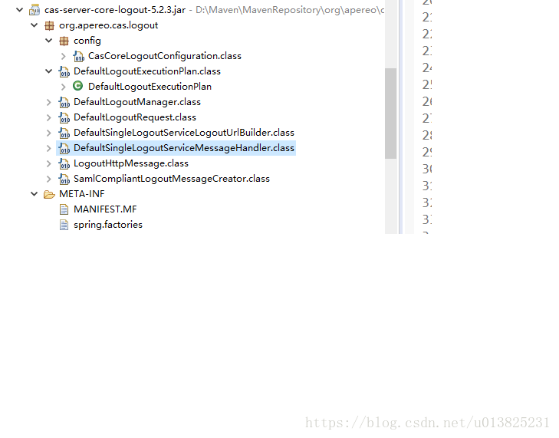Image resolution: width=559 pixels, height=438 pixels.
Task: Click the LogoutHttpMessage.class file icon
Action: point(64,163)
